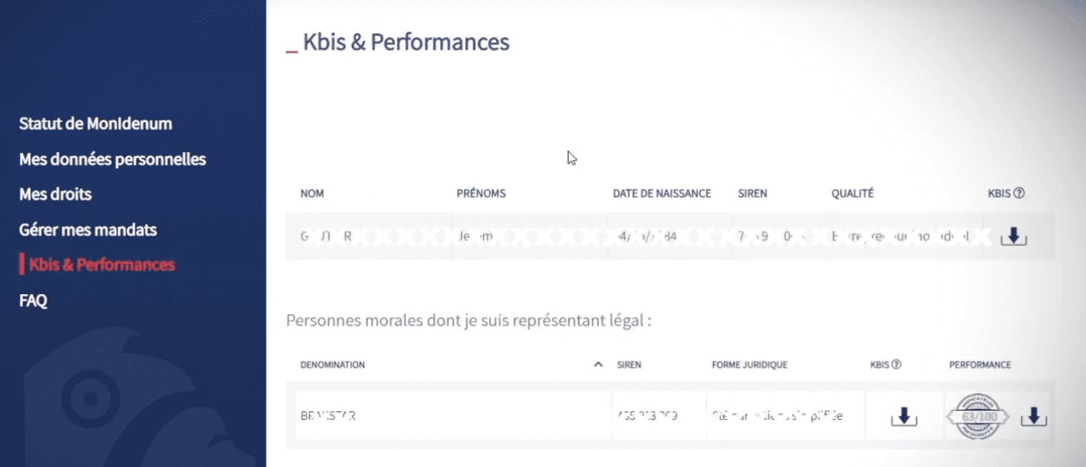Click the download arrow under the PERFORMANCE column
Screen dimensions: 1086x467
pyautogui.click(x=1033, y=415)
